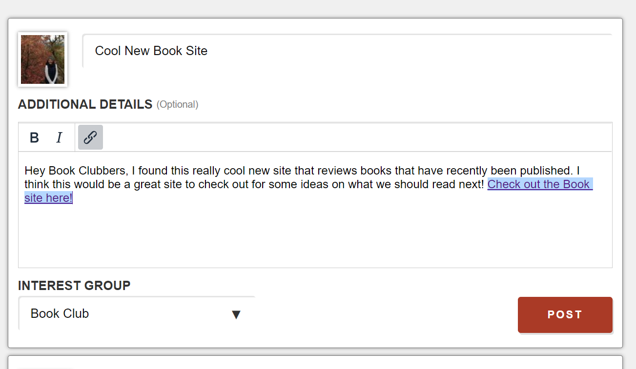Click the chain link insert icon
Screen dimensions: 636x369
90,137
